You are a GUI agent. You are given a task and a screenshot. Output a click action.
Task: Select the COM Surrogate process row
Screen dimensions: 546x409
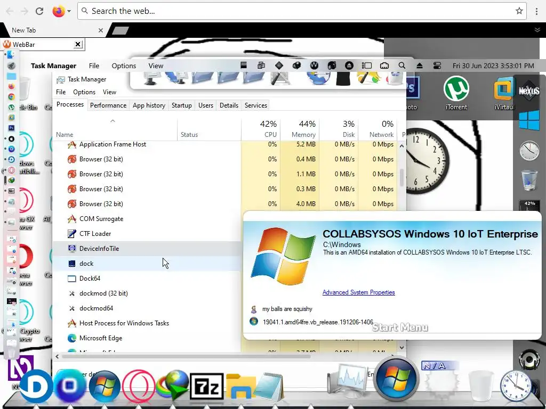pyautogui.click(x=147, y=219)
